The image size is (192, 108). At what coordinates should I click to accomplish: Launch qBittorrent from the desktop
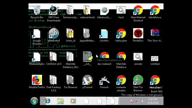(54, 33)
